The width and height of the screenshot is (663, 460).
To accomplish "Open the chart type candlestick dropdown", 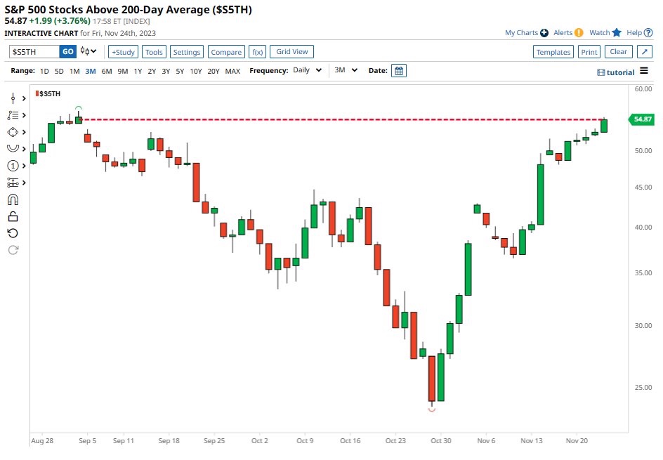I will pyautogui.click(x=88, y=51).
